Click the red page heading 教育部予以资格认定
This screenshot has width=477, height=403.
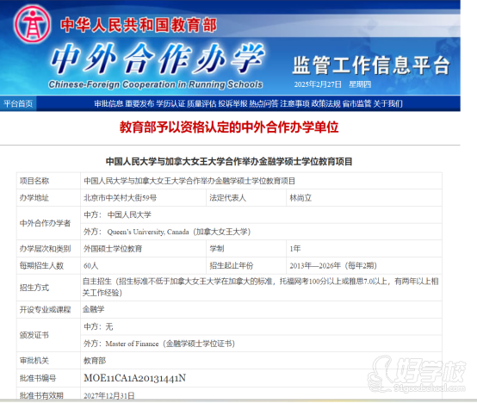click(229, 127)
